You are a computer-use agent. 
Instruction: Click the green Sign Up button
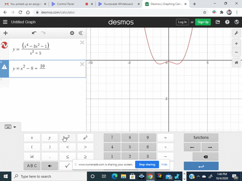coord(203,22)
